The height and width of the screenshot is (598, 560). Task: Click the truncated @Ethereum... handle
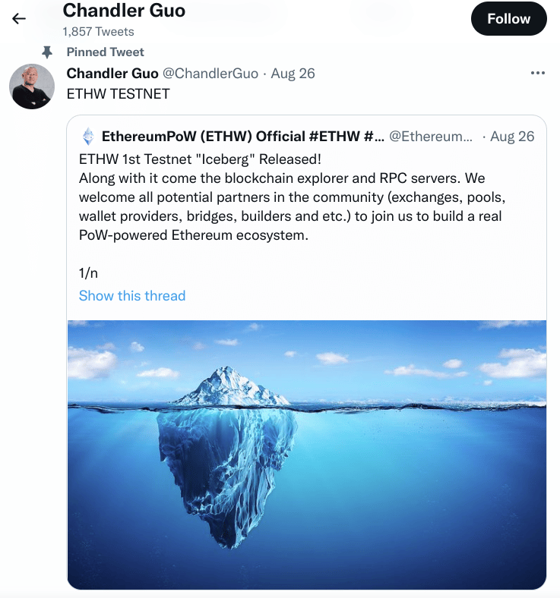[x=431, y=137]
